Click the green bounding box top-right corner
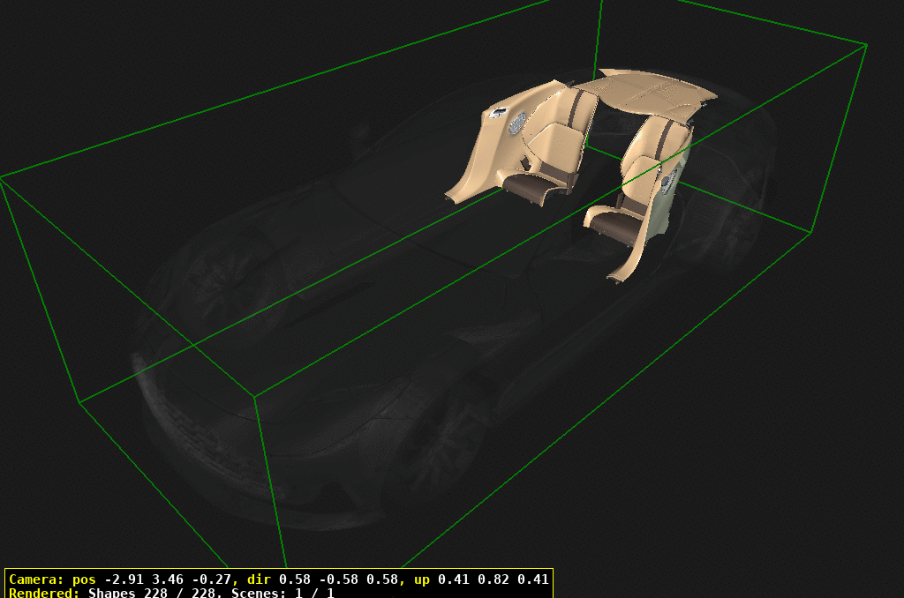The image size is (904, 598). 866,44
